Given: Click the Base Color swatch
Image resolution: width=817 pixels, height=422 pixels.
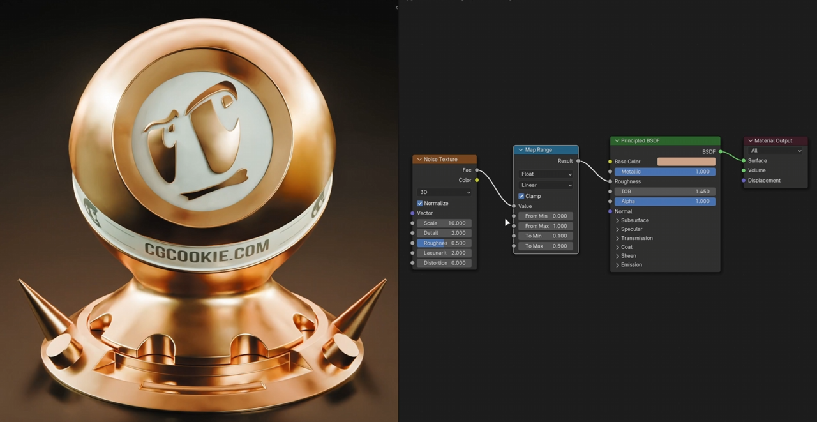Looking at the screenshot, I should pyautogui.click(x=686, y=162).
